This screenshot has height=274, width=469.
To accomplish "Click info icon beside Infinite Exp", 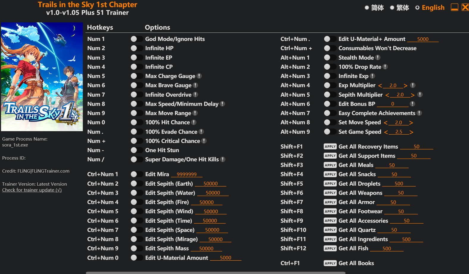I will 372,76.
